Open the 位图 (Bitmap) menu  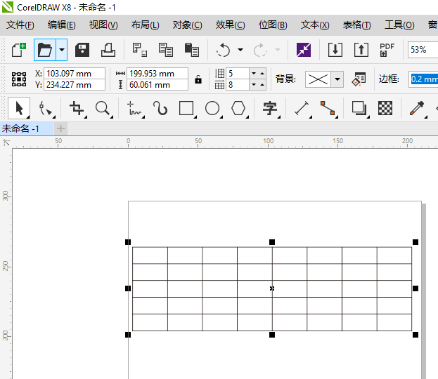[x=273, y=25]
